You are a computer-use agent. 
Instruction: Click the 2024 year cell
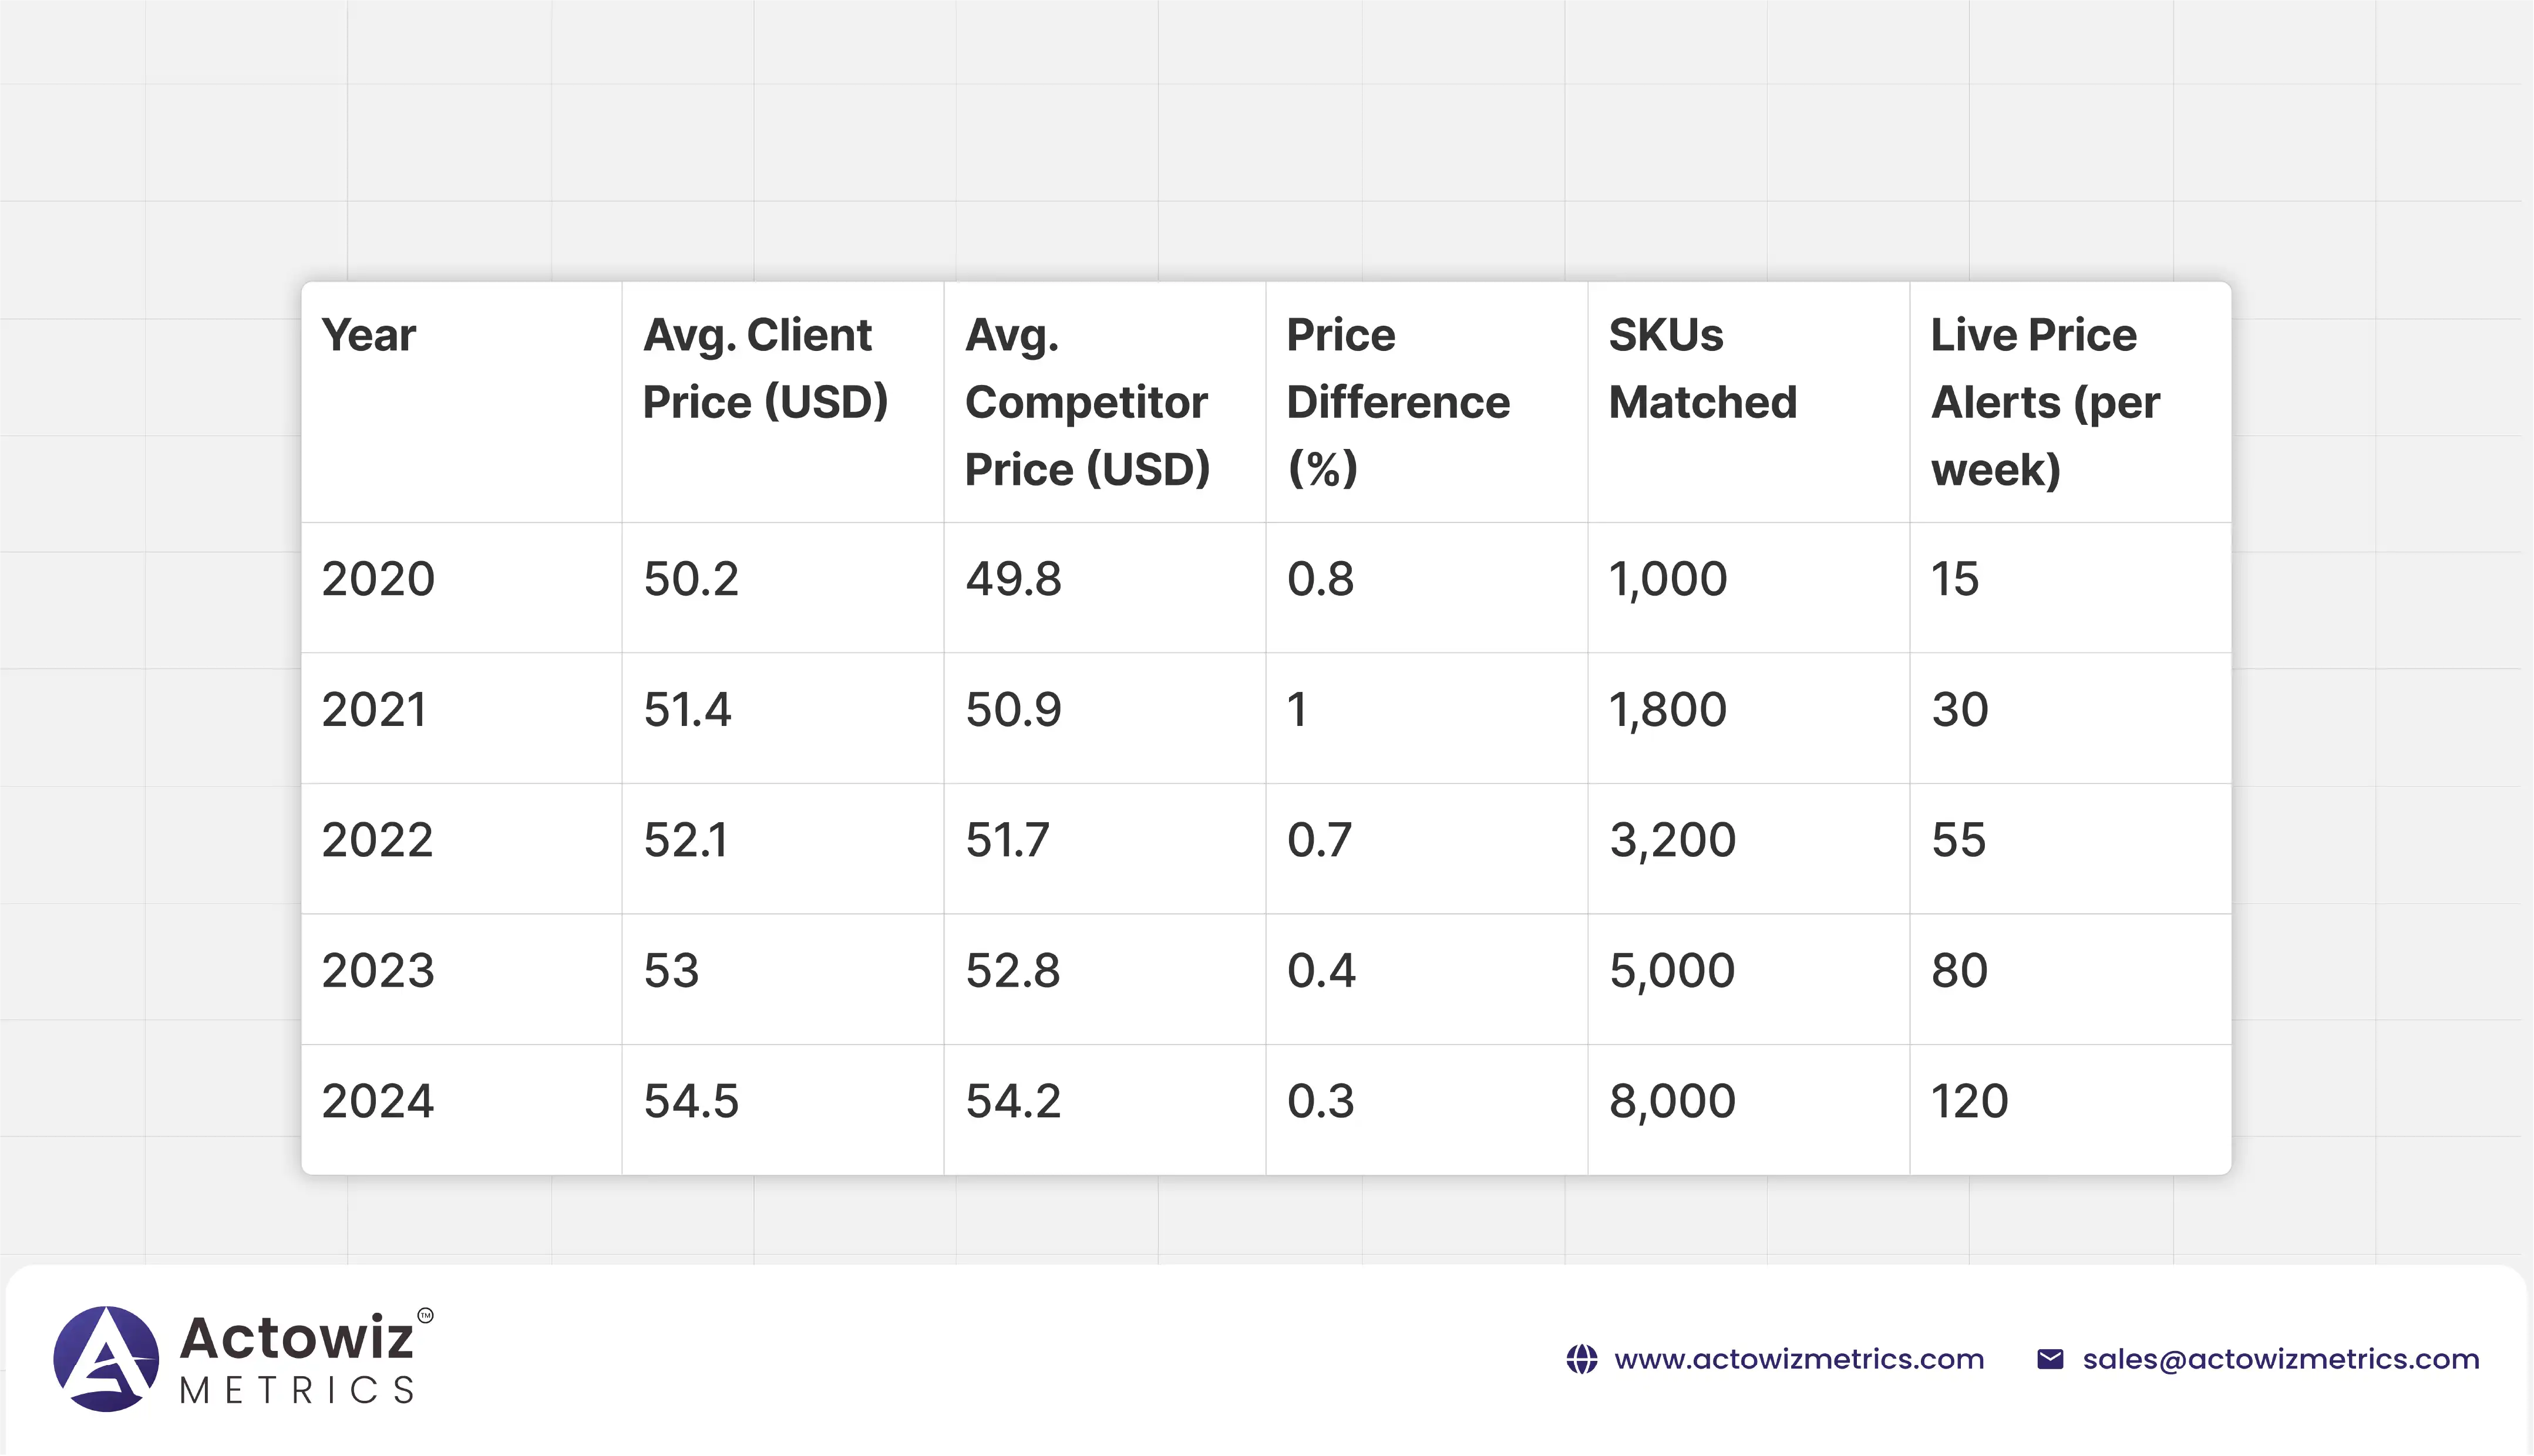(378, 1101)
